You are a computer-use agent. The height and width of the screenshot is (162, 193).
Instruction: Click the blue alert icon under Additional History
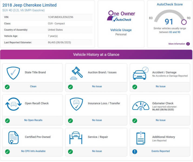point(135,151)
